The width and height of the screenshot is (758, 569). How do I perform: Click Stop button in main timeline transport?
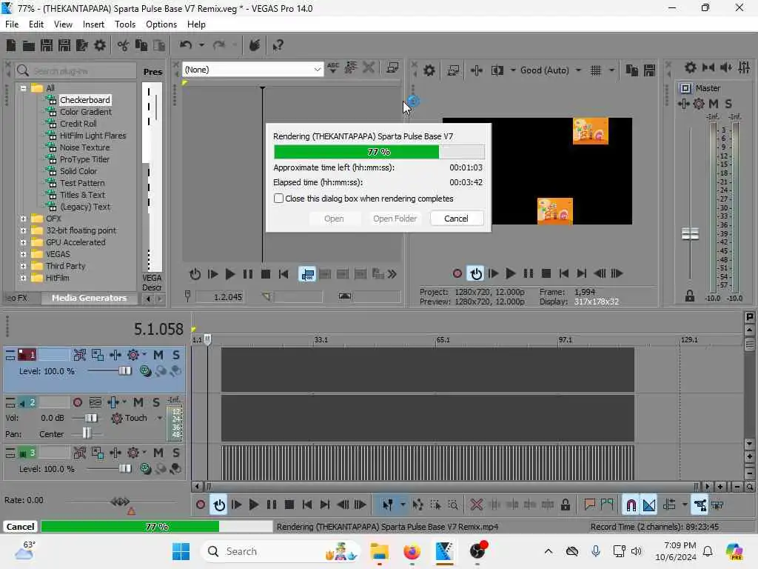[289, 505]
